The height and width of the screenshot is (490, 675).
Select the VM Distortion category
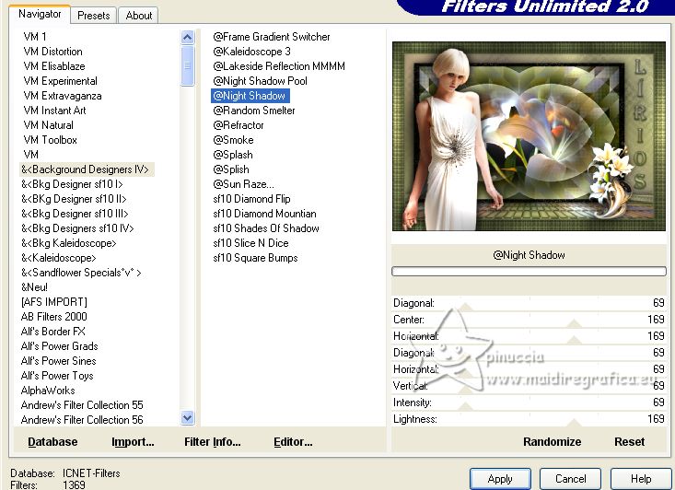pyautogui.click(x=52, y=52)
